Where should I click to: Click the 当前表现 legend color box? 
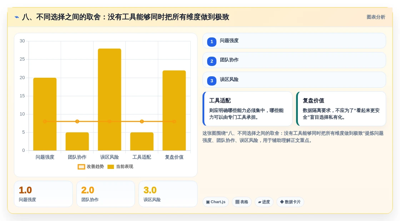point(111,167)
